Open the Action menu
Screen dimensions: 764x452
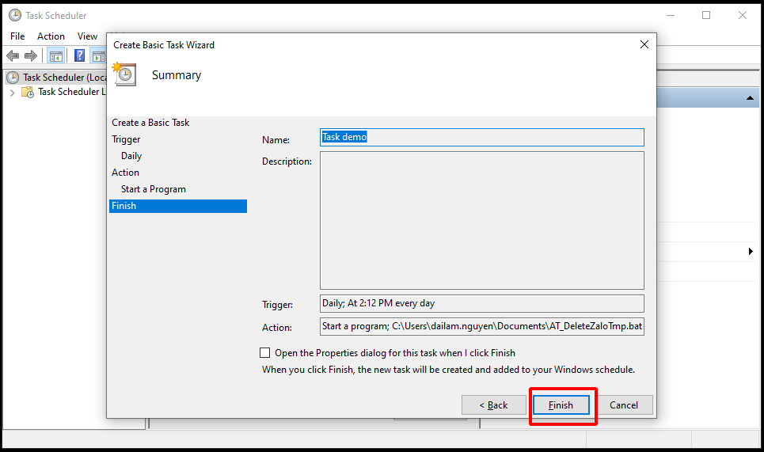click(x=51, y=36)
